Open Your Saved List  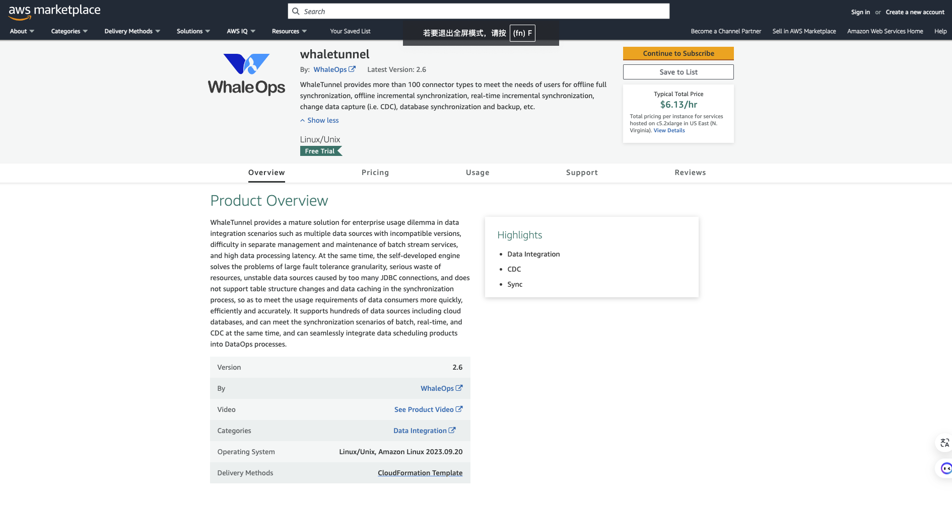click(x=350, y=31)
